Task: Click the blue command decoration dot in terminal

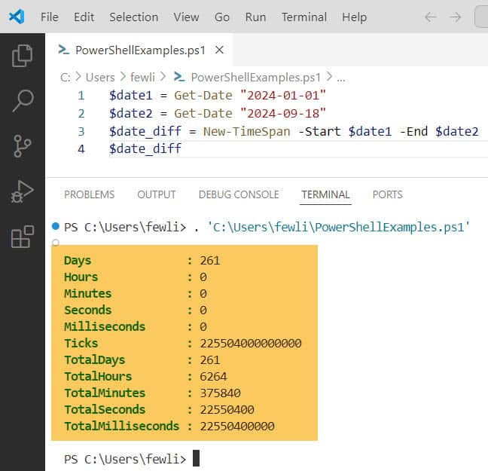Action: point(56,226)
